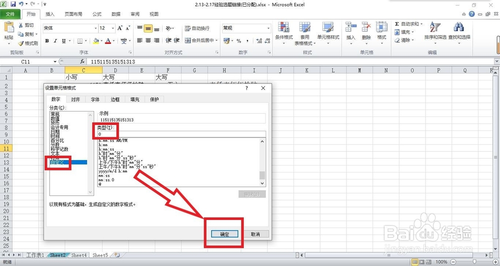The width and height of the screenshot is (500, 266).
Task: Open the font size dropdown 12
Action: [x=112, y=28]
